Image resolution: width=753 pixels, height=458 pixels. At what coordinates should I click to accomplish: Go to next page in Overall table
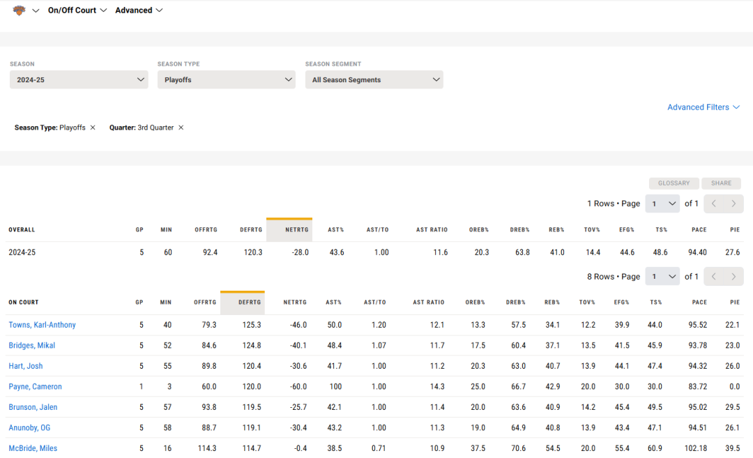pos(733,204)
